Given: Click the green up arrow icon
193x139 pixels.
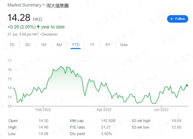Looking at the screenshot, I should [38, 27].
